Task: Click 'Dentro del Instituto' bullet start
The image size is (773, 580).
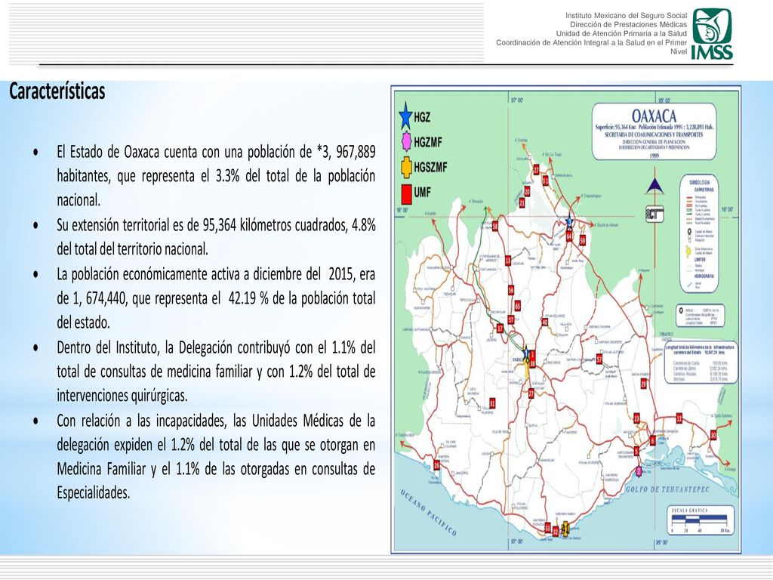Action: (x=108, y=347)
